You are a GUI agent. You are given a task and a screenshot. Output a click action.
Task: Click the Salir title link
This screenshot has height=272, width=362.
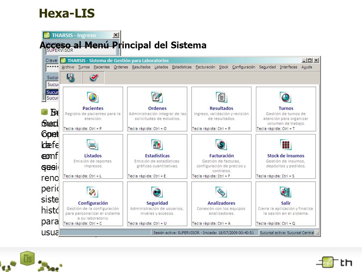point(286,203)
